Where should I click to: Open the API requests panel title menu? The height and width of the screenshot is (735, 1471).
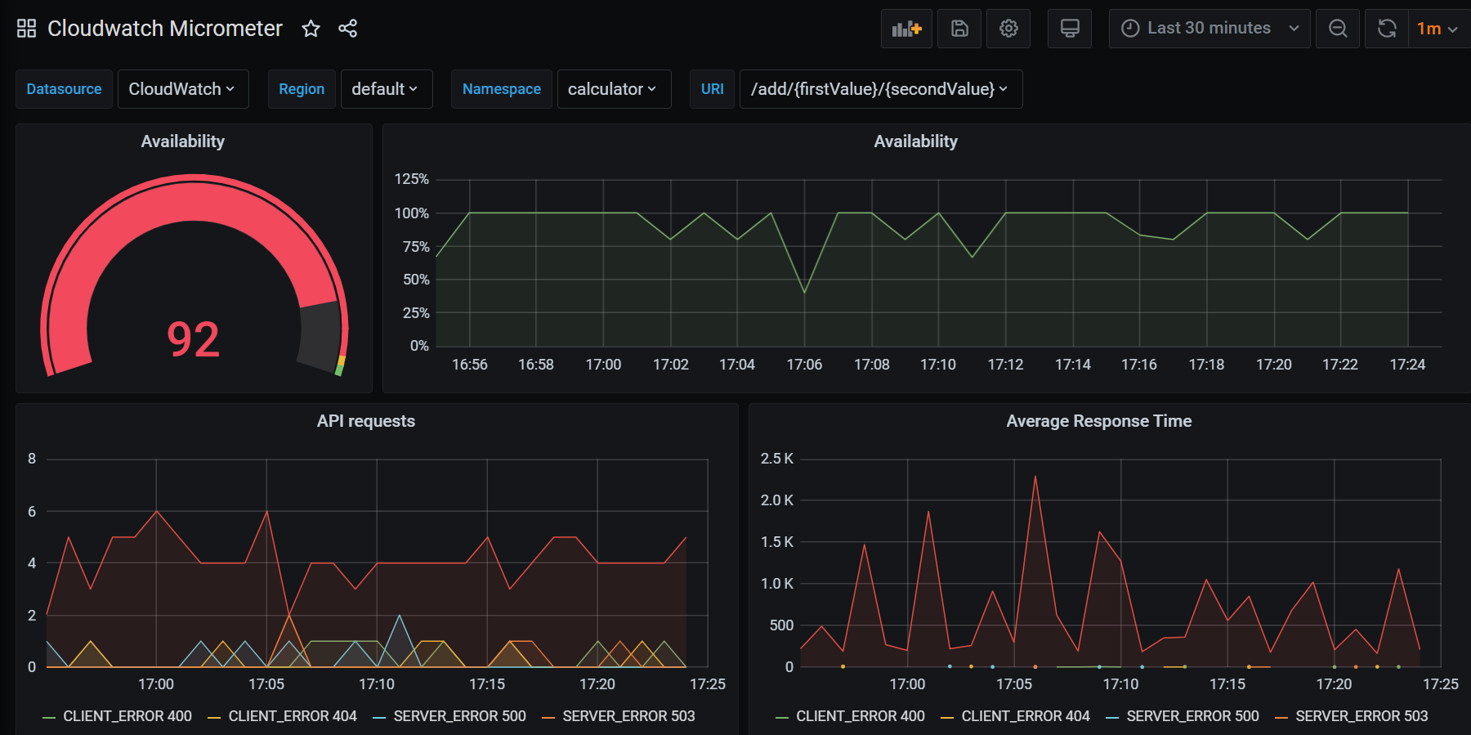[366, 421]
